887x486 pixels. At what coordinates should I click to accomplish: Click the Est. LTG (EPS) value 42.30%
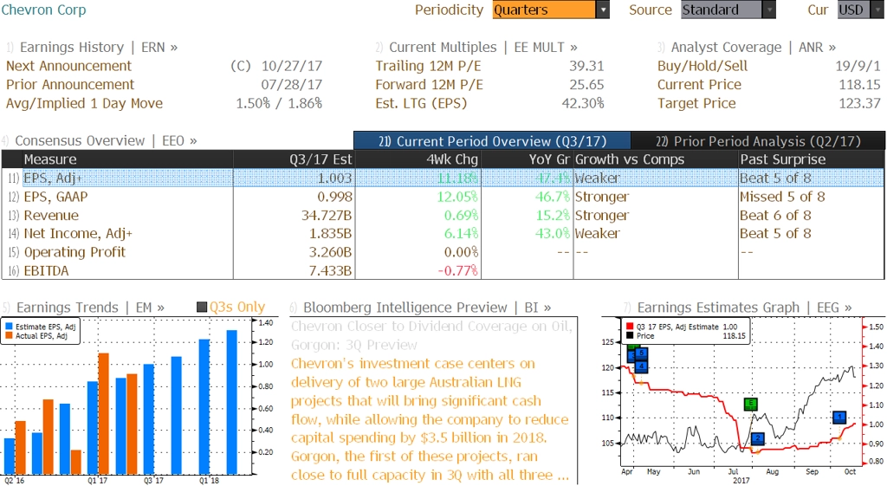(583, 104)
